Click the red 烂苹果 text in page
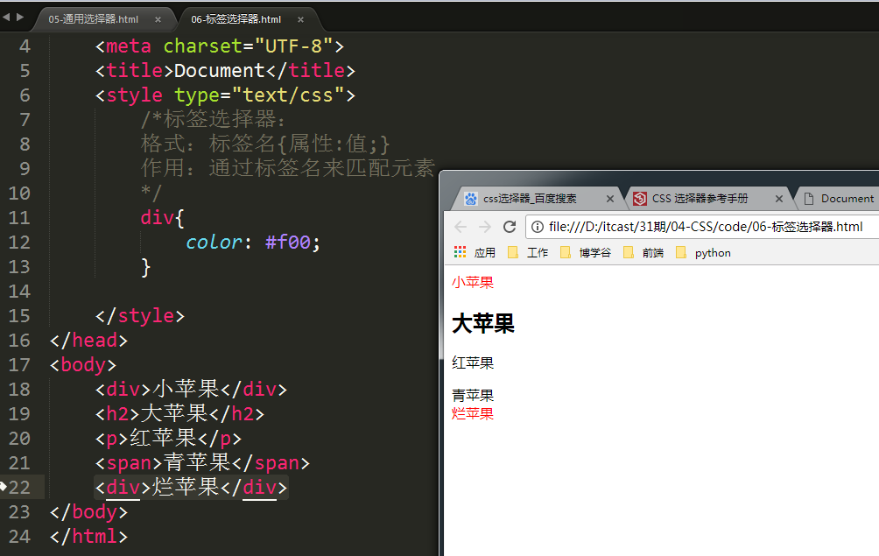This screenshot has width=879, height=556. point(473,413)
